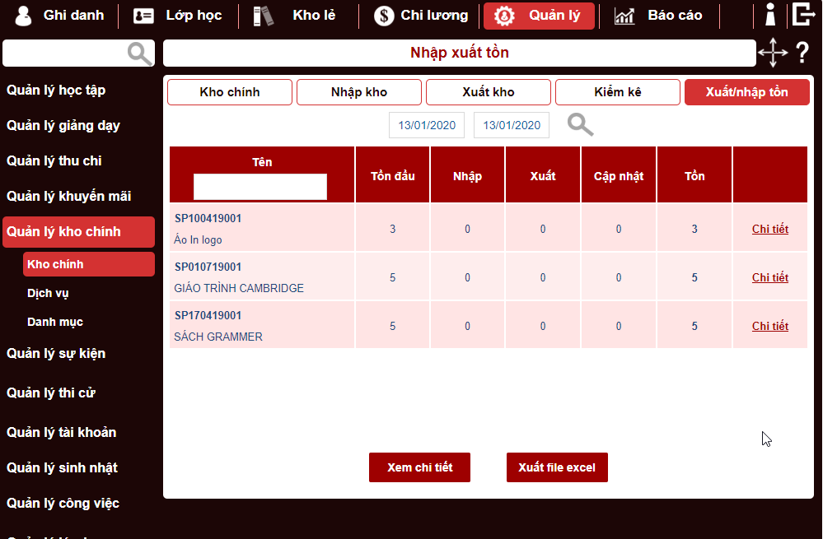The width and height of the screenshot is (823, 539).
Task: Click the info person icon
Action: click(x=770, y=15)
